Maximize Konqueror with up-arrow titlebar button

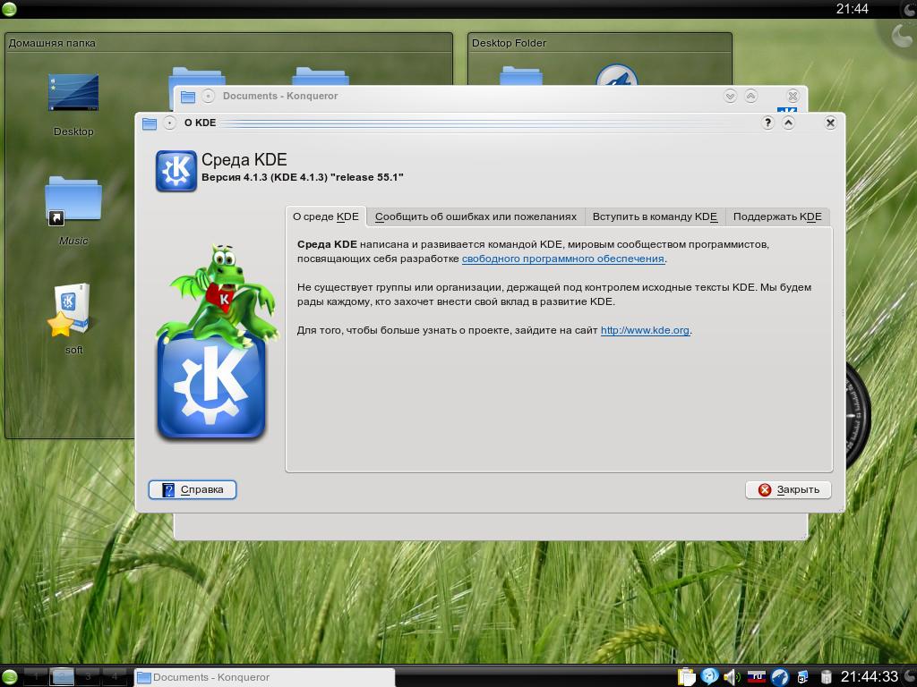click(x=751, y=96)
